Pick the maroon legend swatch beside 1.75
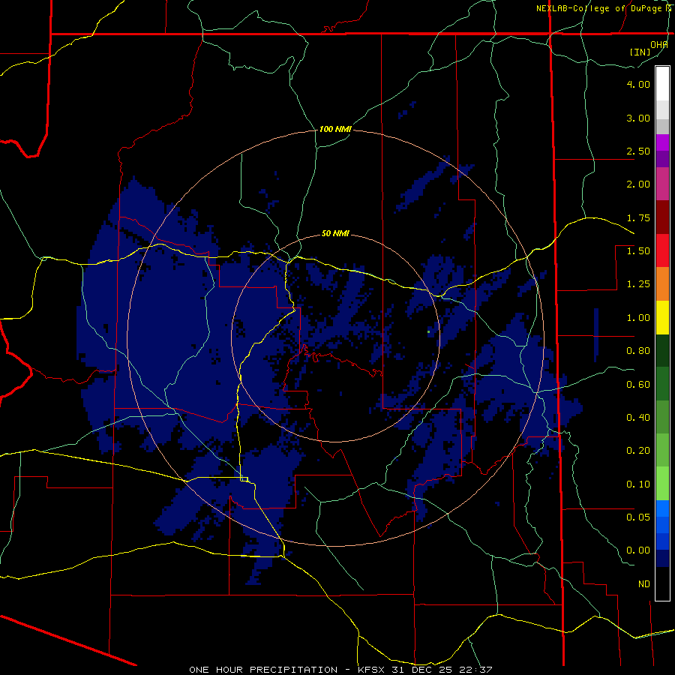This screenshot has height=675, width=675. (x=662, y=217)
